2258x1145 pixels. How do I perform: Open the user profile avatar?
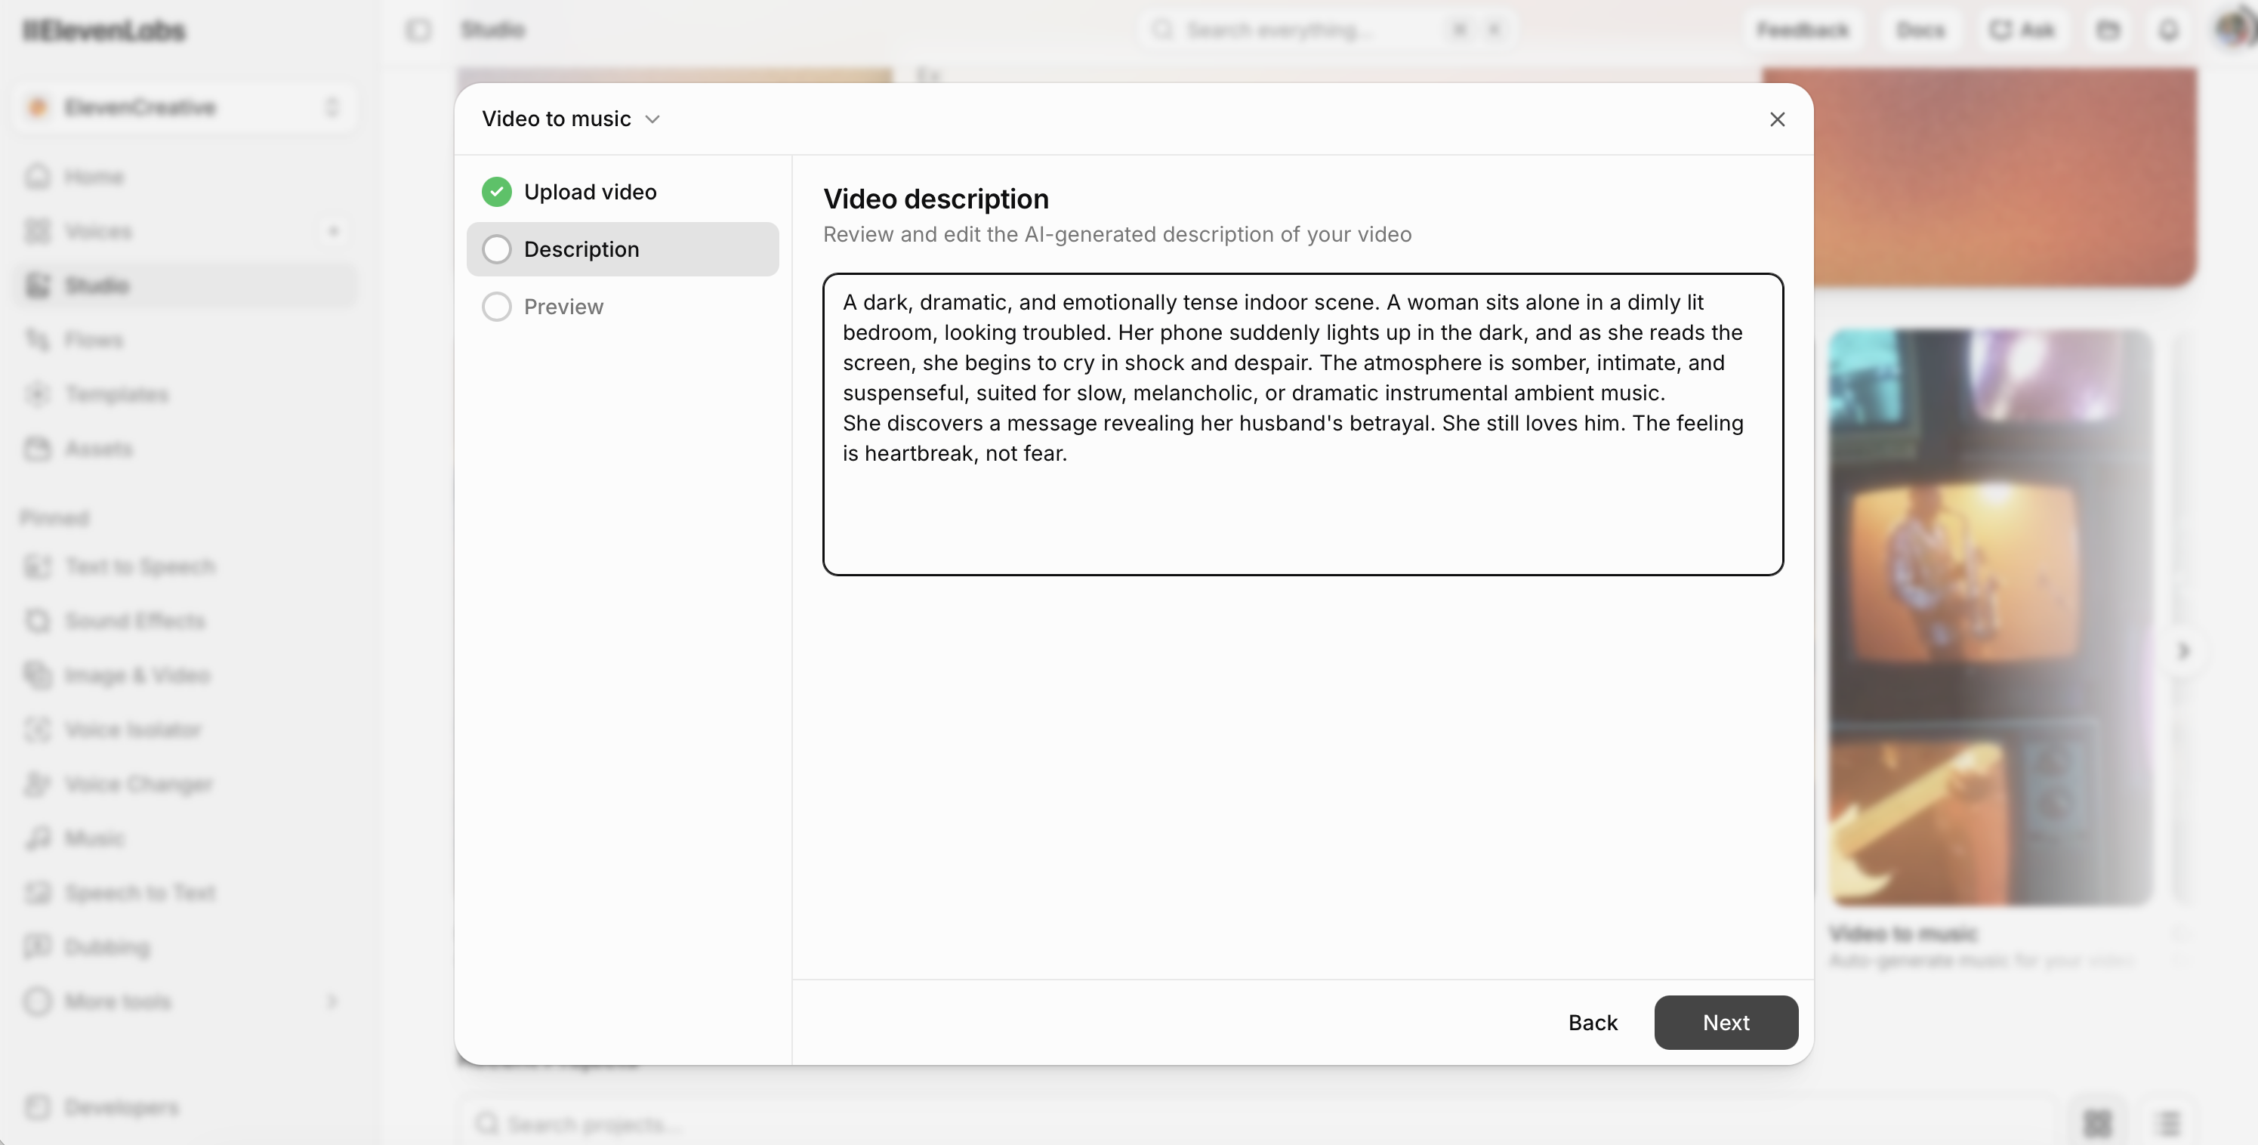pyautogui.click(x=2234, y=29)
